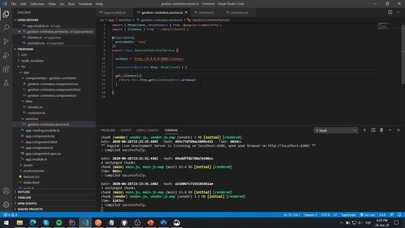Close the gestion-contratos.service.ts tab

(x=186, y=13)
